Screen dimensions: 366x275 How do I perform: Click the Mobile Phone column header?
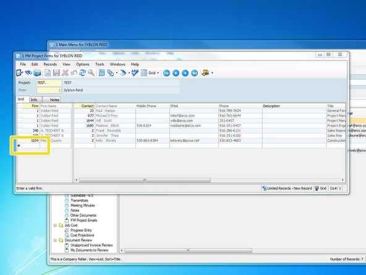[153, 106]
